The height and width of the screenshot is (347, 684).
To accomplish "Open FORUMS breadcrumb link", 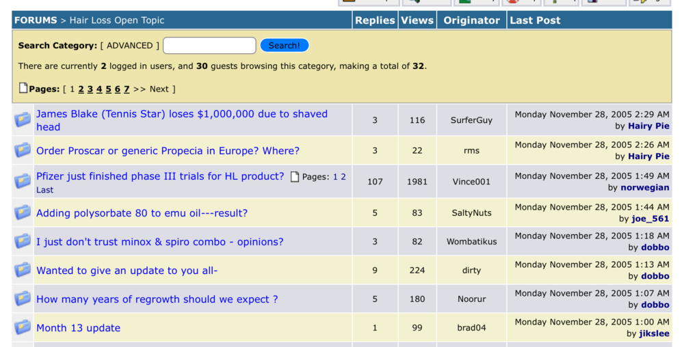I will point(36,20).
